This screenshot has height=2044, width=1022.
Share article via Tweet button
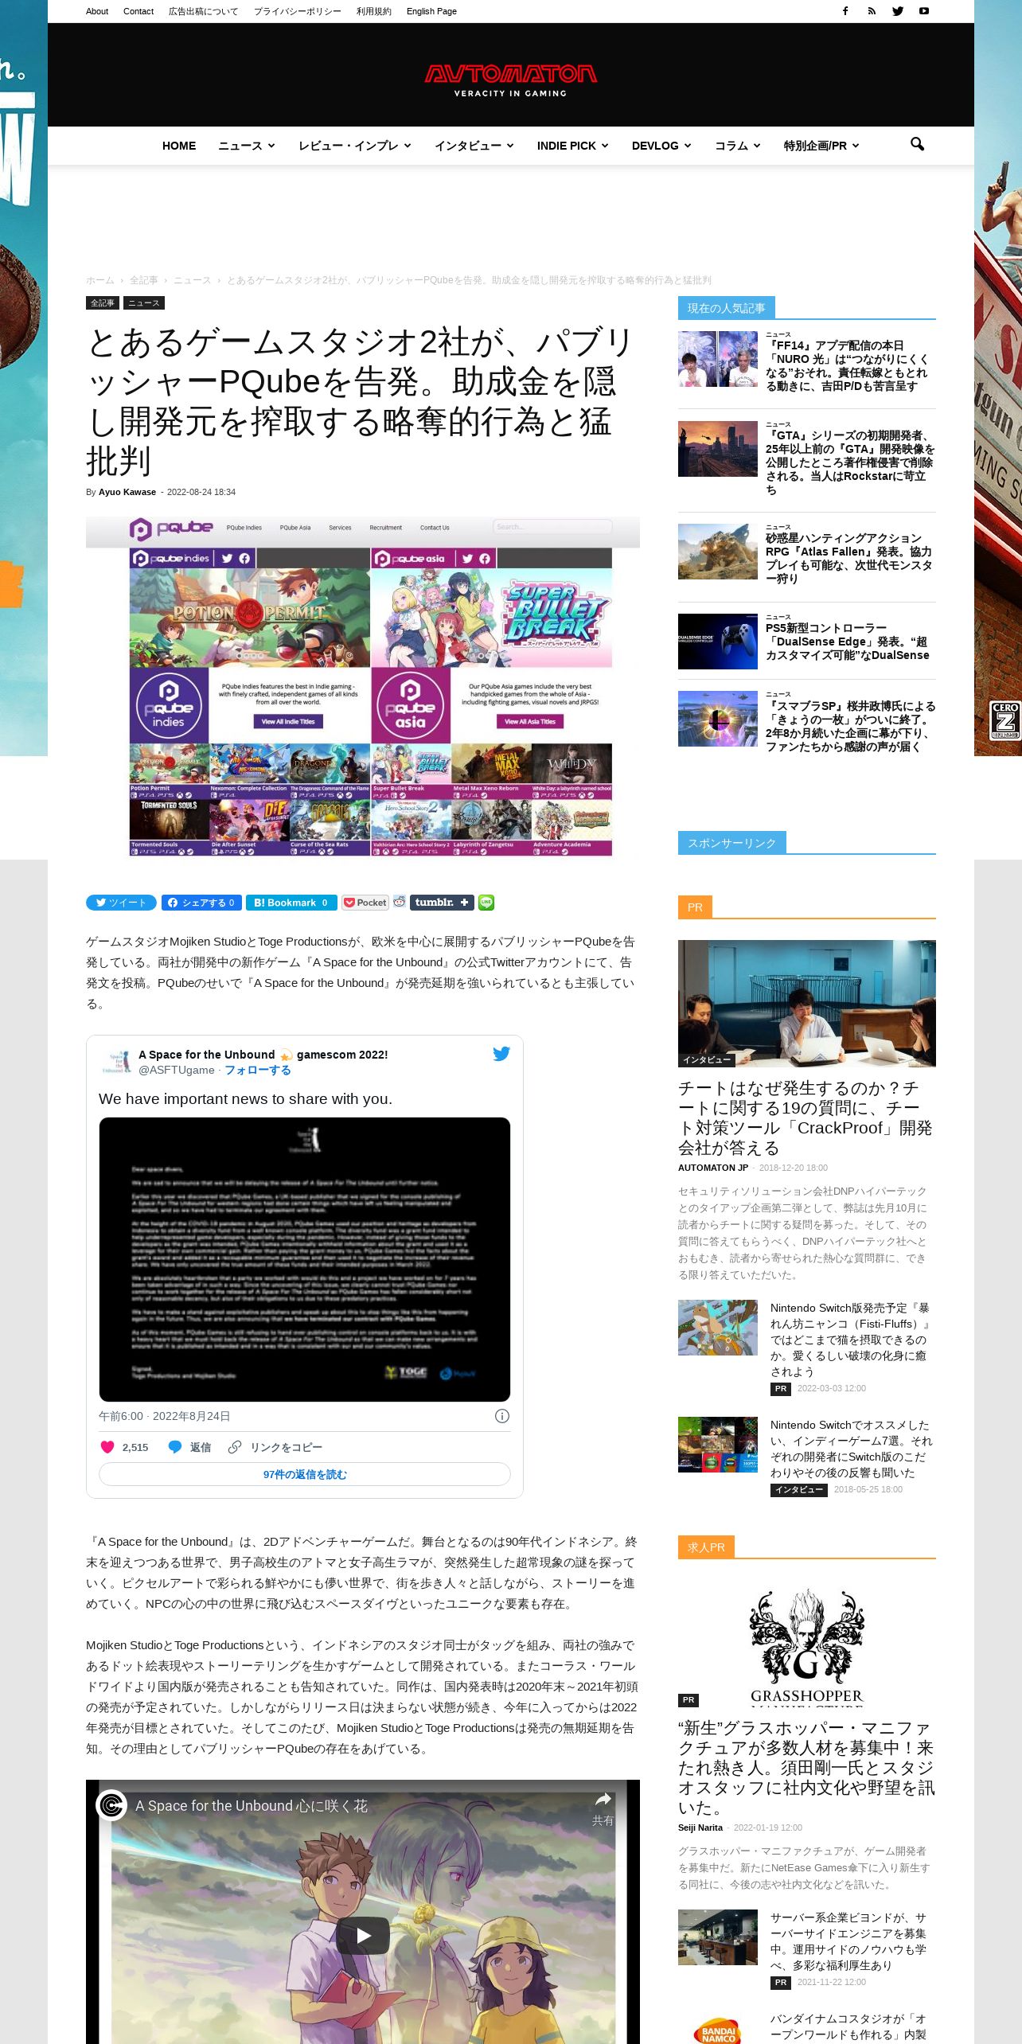pyautogui.click(x=121, y=903)
